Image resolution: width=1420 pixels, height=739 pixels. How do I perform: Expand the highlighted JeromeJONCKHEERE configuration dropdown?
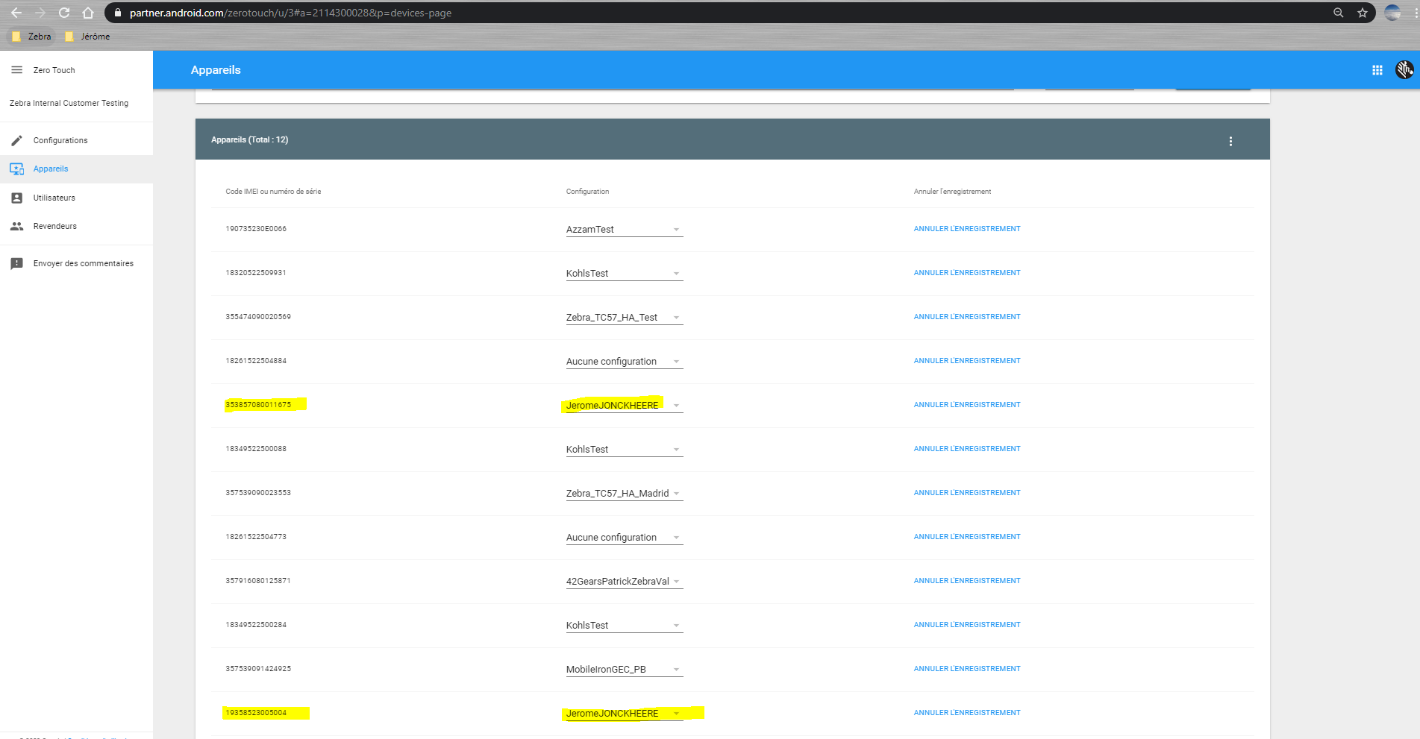click(x=676, y=405)
